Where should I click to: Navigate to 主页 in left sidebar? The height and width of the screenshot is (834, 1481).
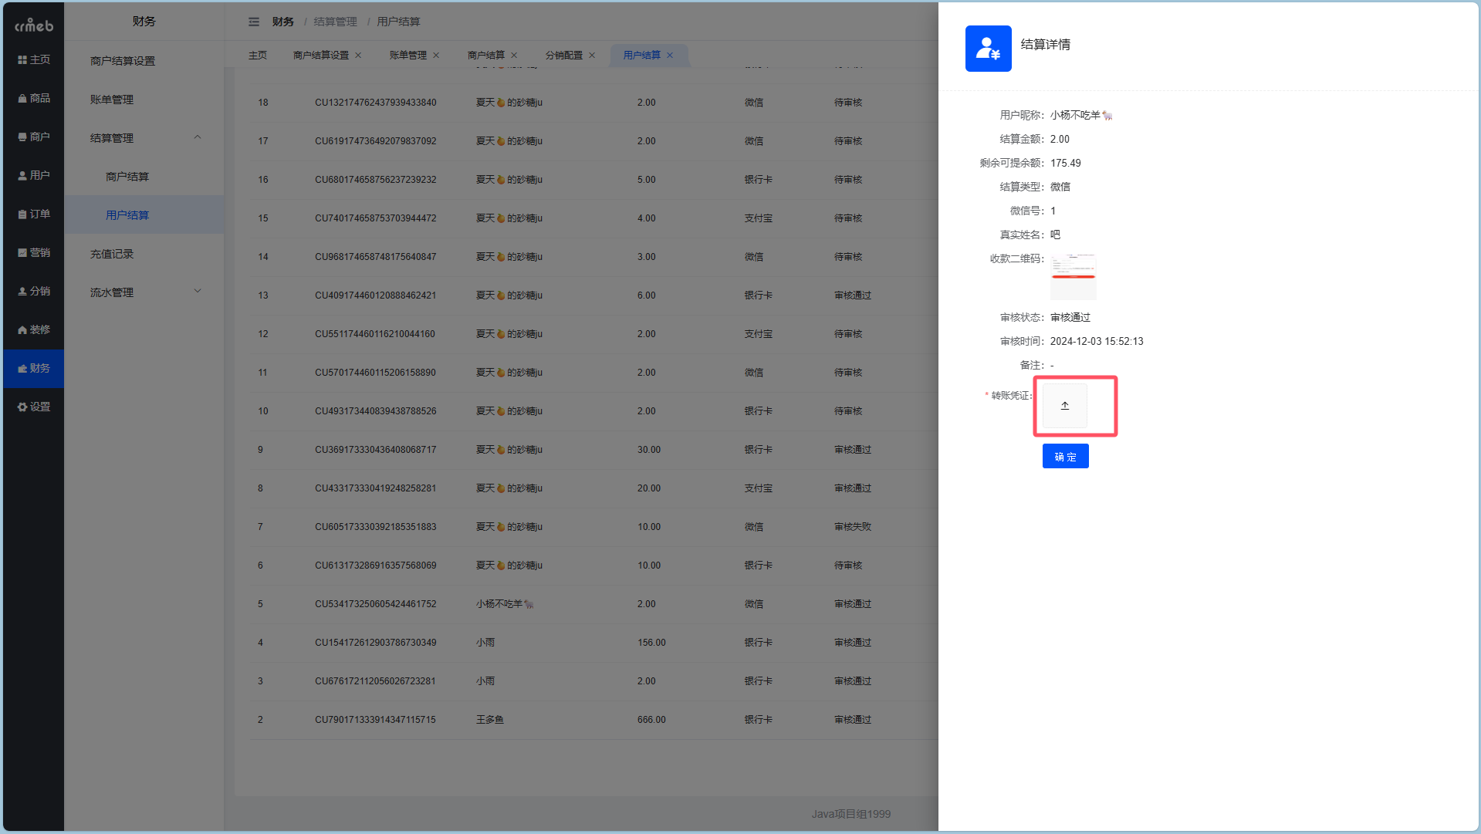click(x=34, y=59)
